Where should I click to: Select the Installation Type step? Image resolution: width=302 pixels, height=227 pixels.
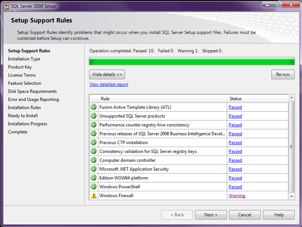tap(24, 59)
